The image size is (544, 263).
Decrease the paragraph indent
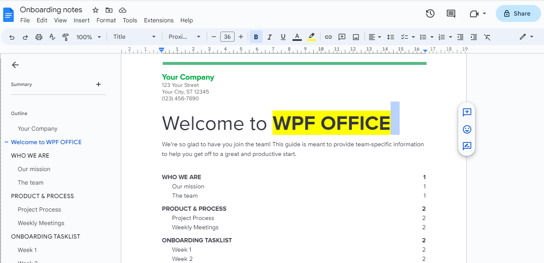[x=460, y=37]
